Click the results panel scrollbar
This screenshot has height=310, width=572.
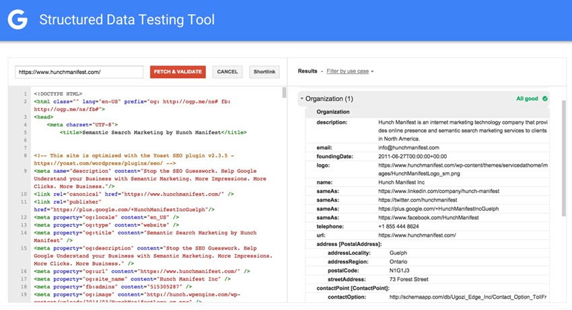[564, 159]
